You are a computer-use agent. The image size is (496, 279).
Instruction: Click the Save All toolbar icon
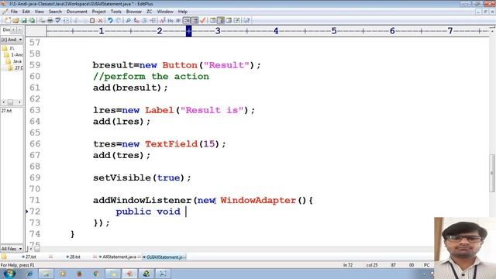point(33,21)
